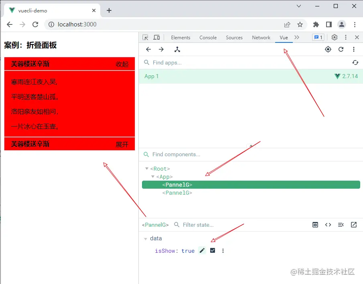363x284 pixels.
Task: Click the 收起 collapse button
Action: [x=122, y=64]
